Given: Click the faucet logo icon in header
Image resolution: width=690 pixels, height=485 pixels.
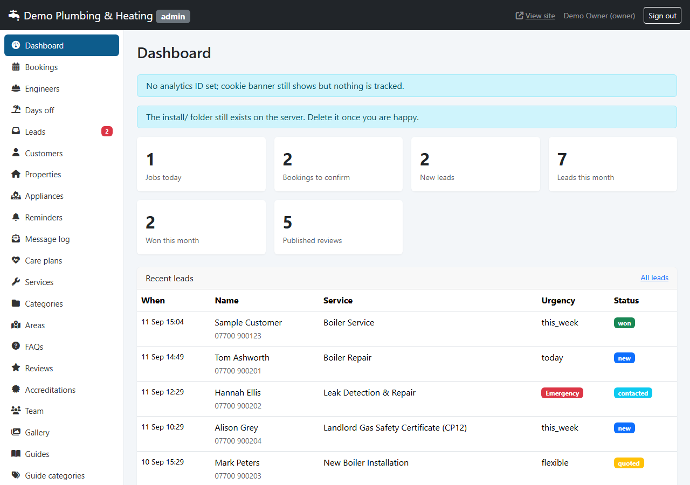Looking at the screenshot, I should pos(13,16).
